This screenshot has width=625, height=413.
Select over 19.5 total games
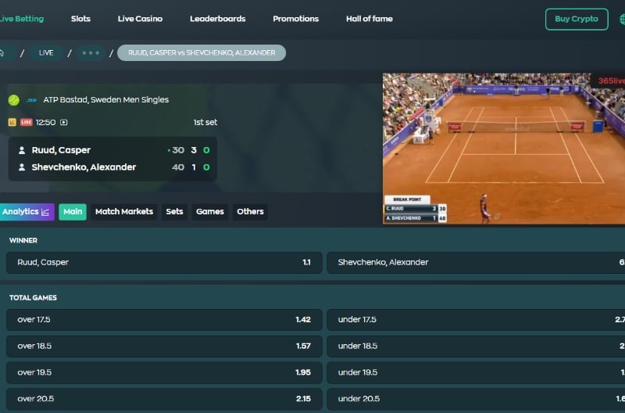click(x=164, y=372)
